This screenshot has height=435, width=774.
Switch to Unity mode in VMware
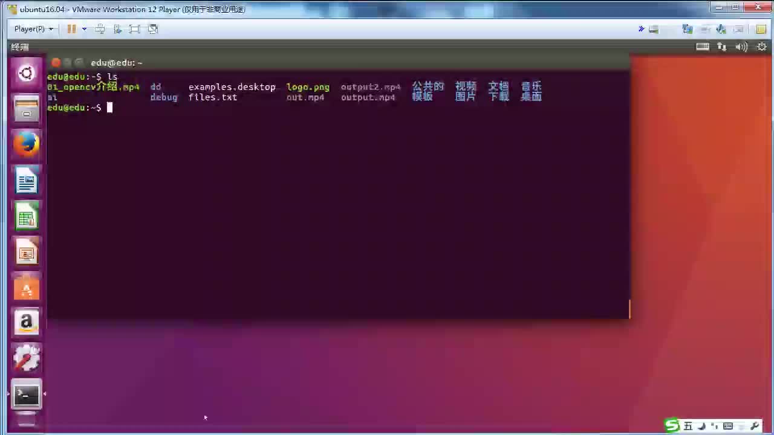tap(153, 29)
